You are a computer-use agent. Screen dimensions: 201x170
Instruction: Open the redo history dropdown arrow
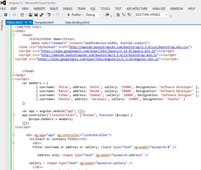[62, 15]
